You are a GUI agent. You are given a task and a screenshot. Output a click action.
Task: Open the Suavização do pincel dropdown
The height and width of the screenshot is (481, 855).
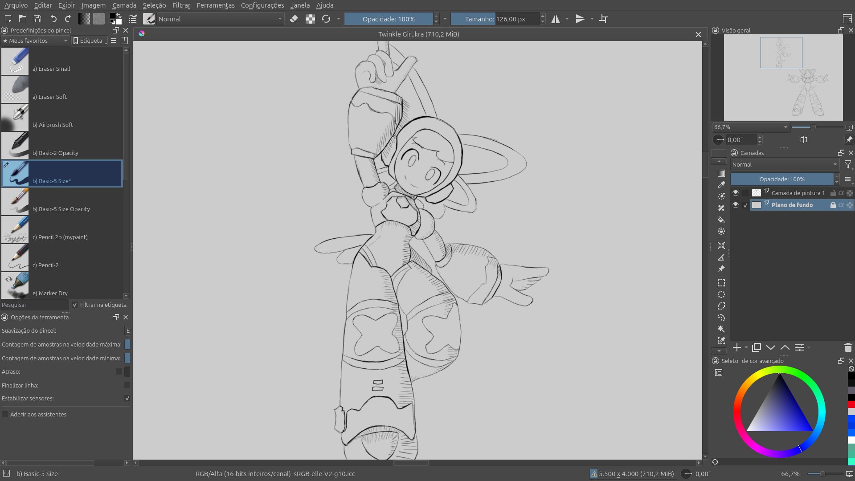(127, 330)
